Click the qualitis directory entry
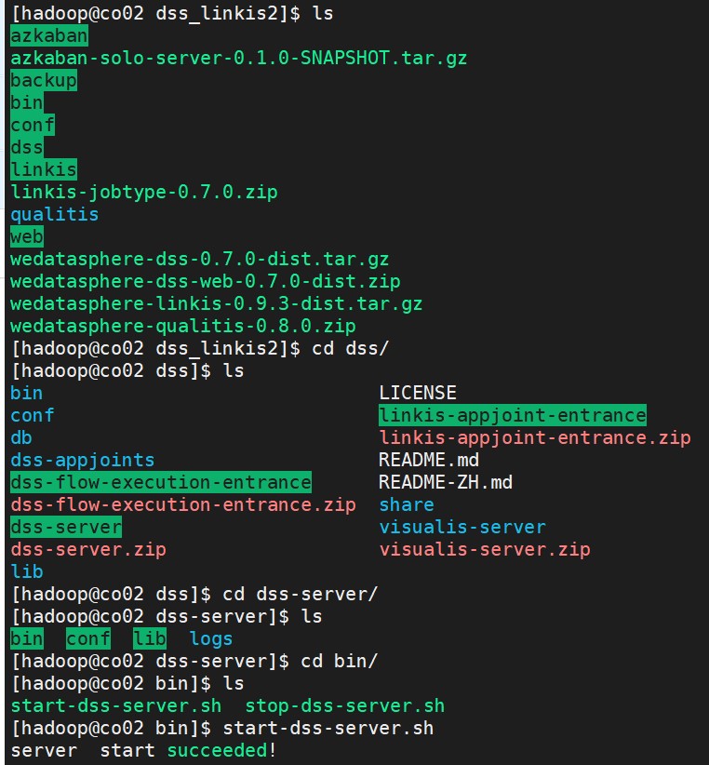This screenshot has height=765, width=709. (x=55, y=215)
